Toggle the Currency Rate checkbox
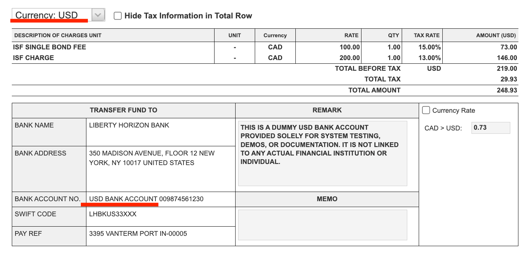 [426, 110]
